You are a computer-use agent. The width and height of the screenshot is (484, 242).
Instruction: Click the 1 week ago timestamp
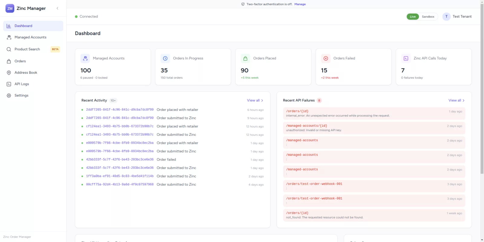point(454,213)
